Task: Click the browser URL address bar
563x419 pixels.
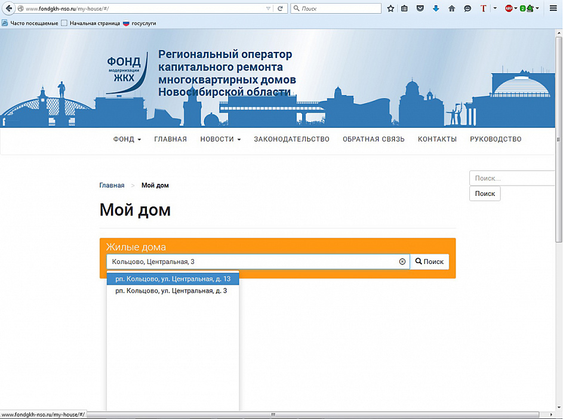Action: [144, 8]
